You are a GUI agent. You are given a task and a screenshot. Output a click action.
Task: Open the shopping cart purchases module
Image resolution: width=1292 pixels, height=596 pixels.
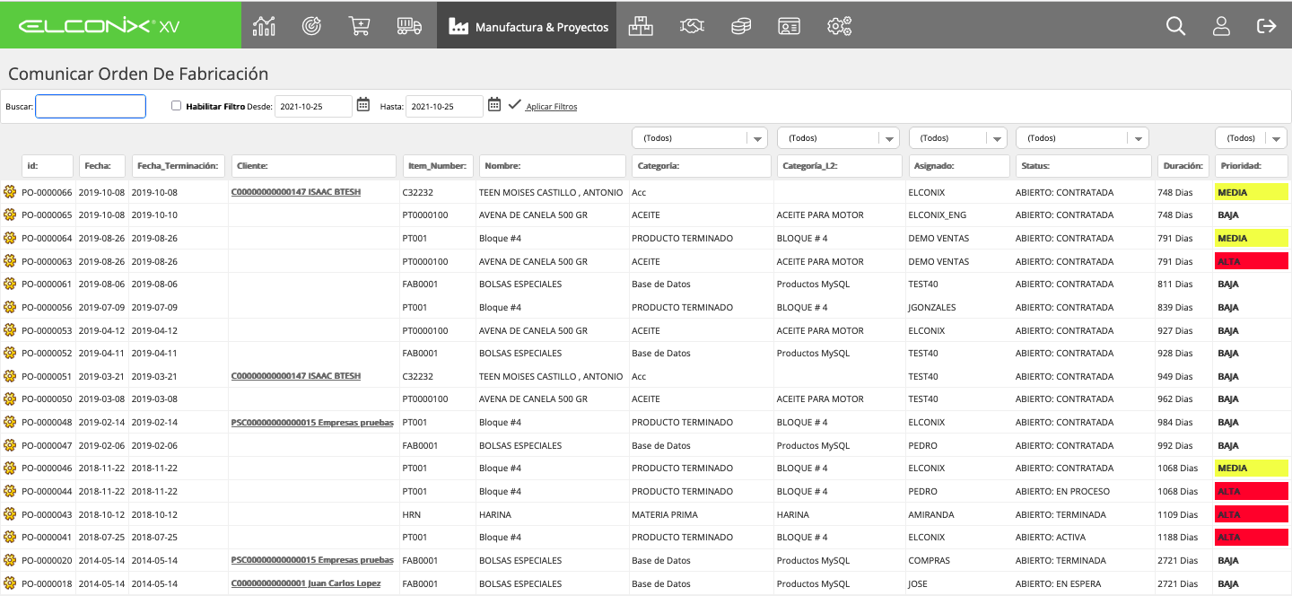pos(360,26)
